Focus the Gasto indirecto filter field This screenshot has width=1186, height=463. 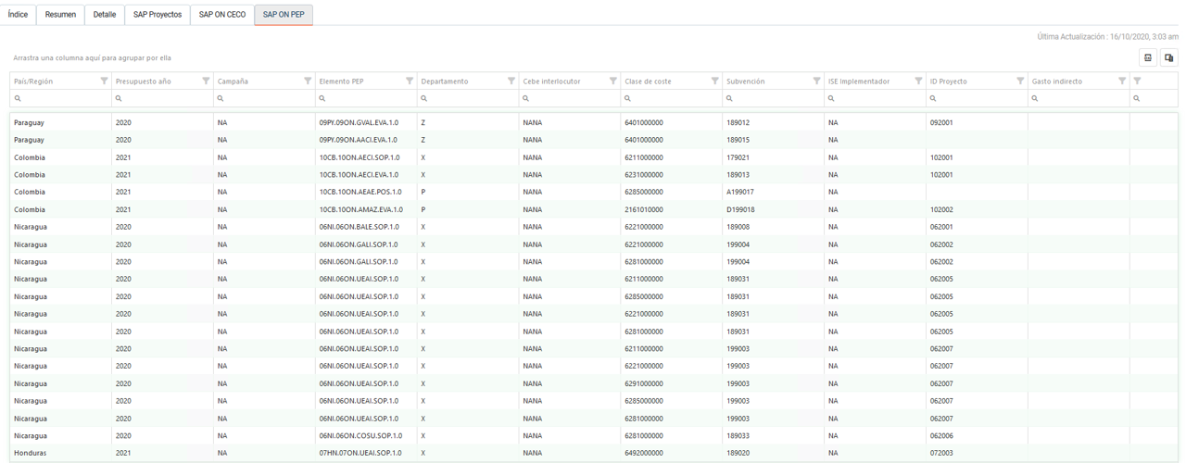coord(1079,98)
